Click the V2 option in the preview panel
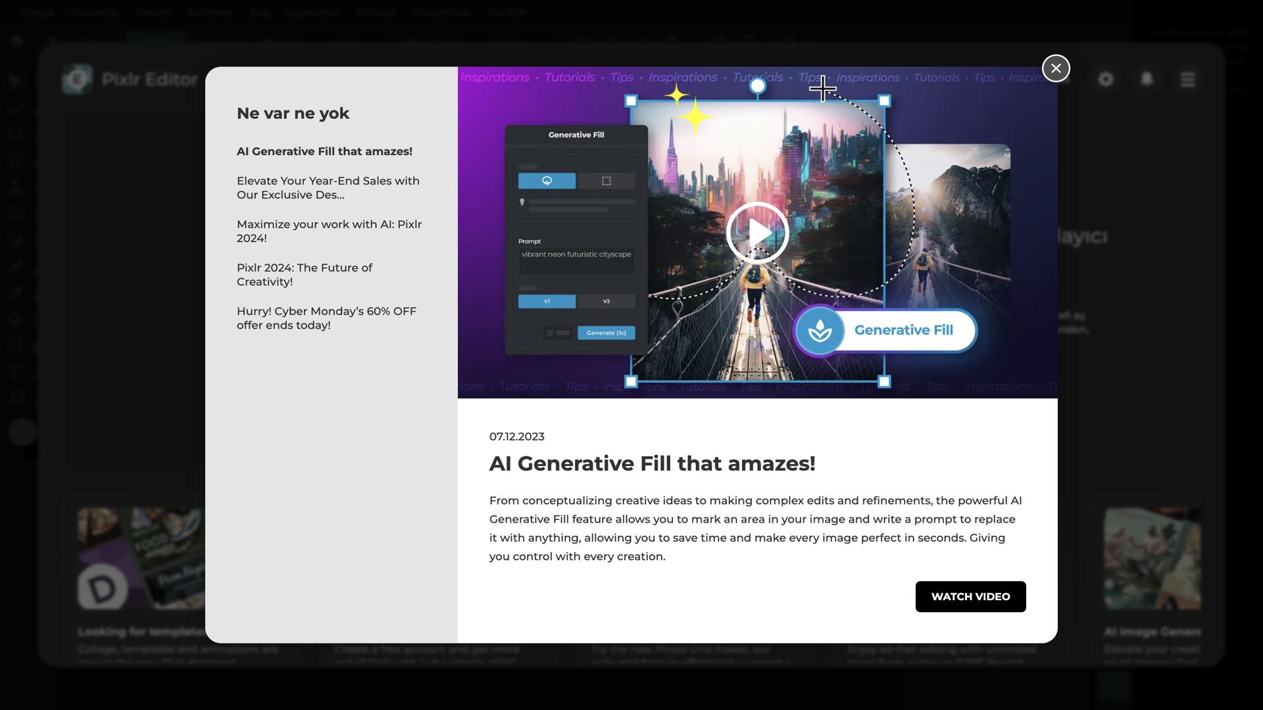The height and width of the screenshot is (710, 1263). coord(606,302)
